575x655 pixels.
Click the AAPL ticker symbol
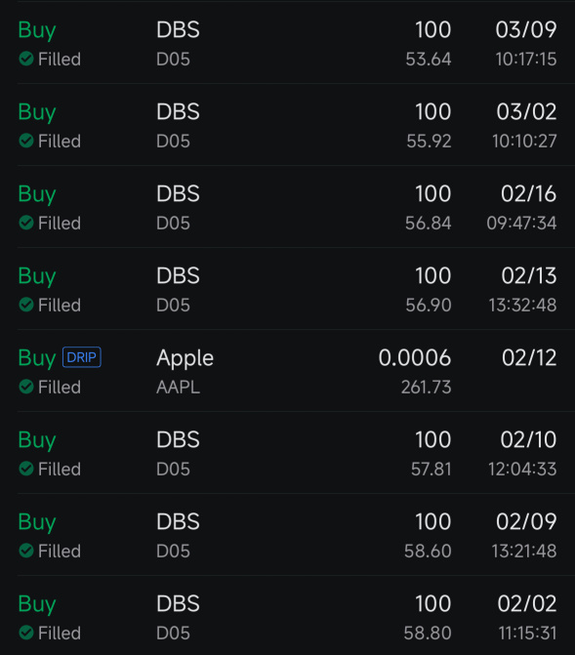tap(178, 388)
